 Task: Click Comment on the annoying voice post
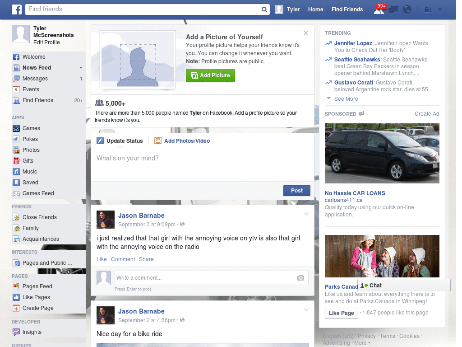point(123,259)
